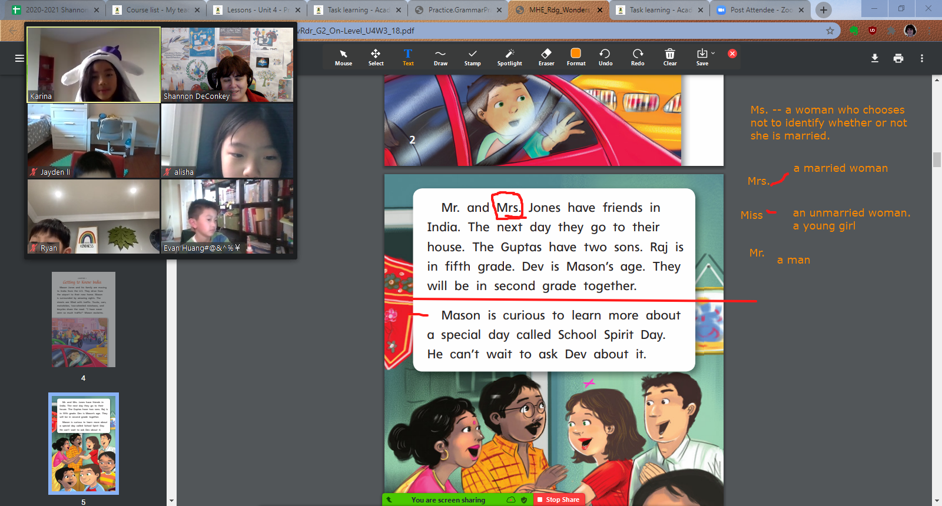The image size is (942, 506).
Task: Select the Eraser tool
Action: (546, 57)
